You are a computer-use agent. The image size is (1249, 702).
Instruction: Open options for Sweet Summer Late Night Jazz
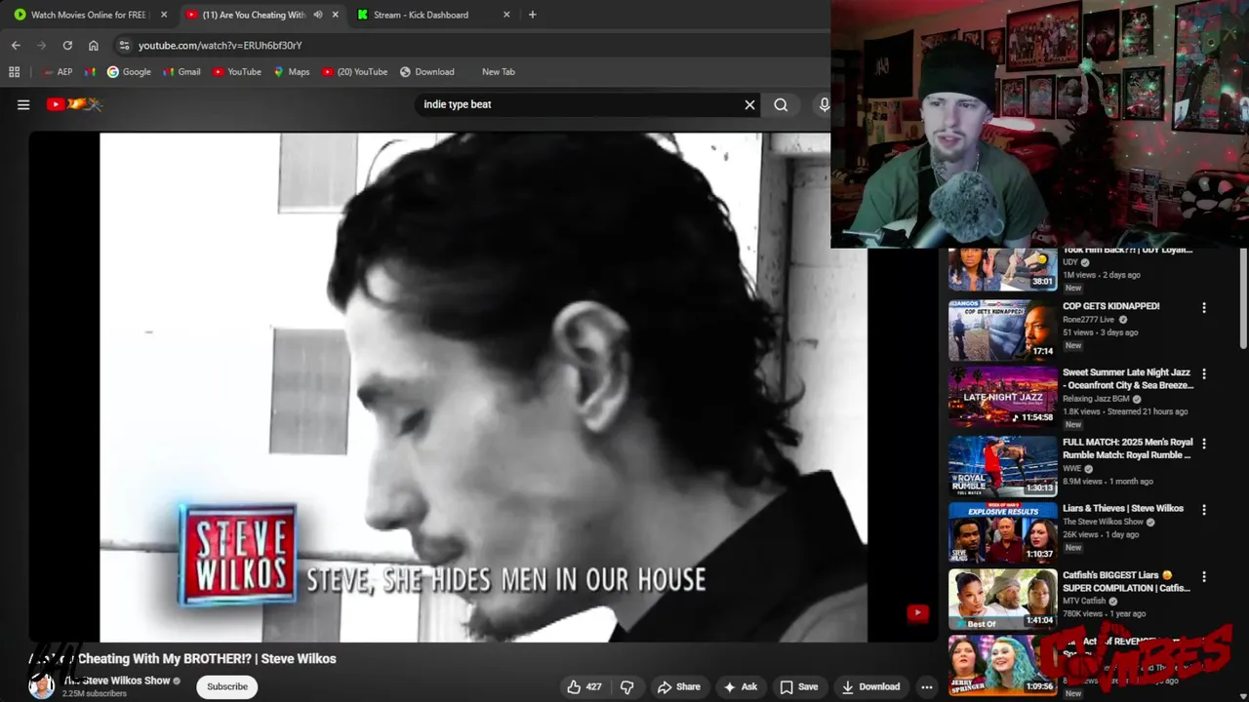coord(1204,373)
